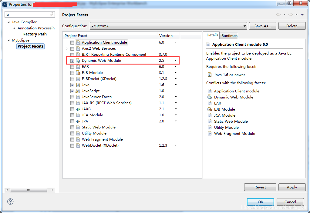Open the back history dropdown arrow
This screenshot has width=310, height=213.
[x=284, y=15]
